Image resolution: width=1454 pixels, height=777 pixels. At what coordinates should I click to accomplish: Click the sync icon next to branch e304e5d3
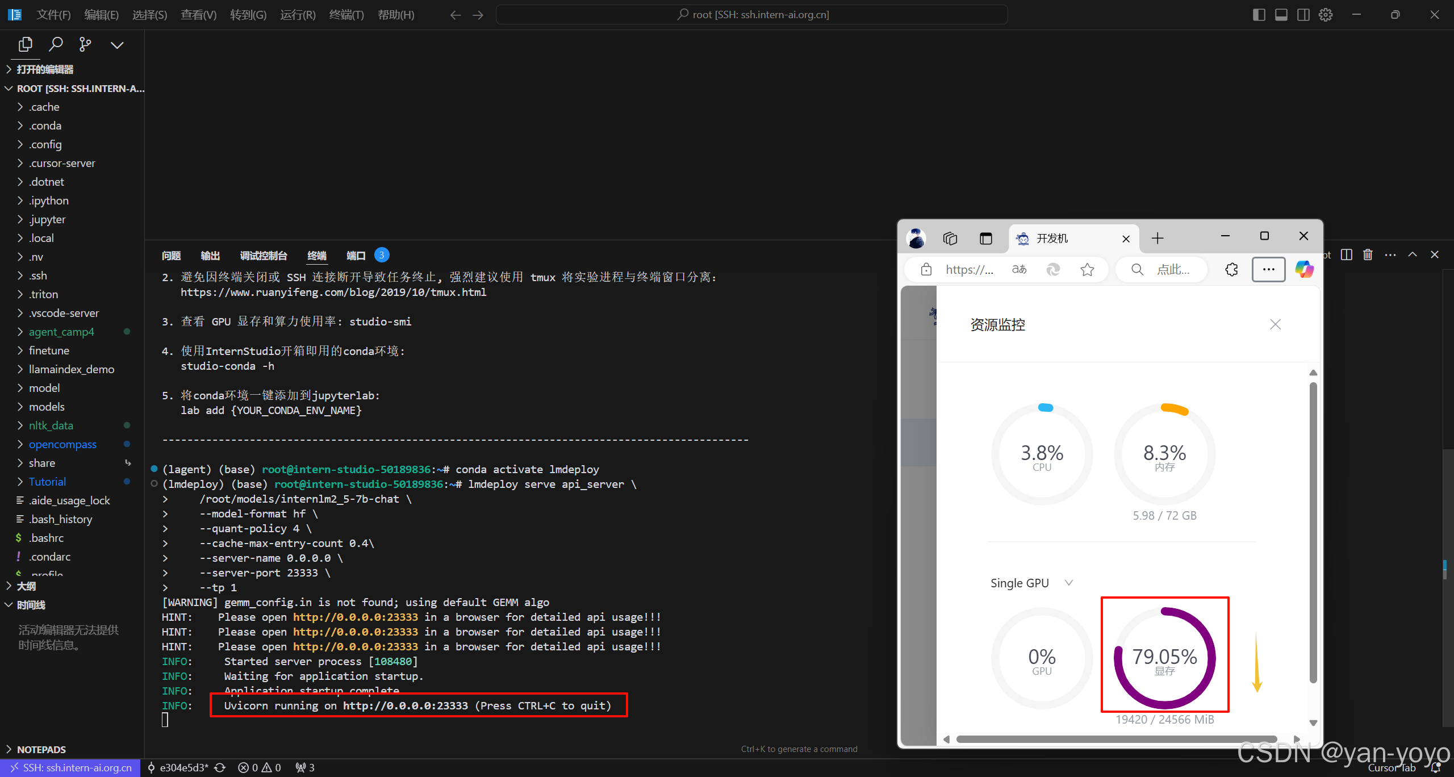pyautogui.click(x=220, y=767)
